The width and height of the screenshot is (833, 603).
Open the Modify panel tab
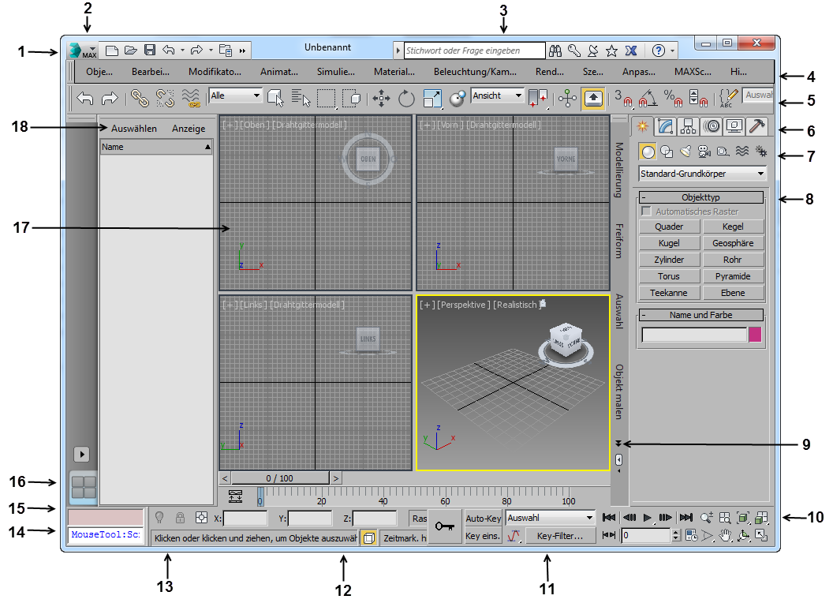[666, 126]
